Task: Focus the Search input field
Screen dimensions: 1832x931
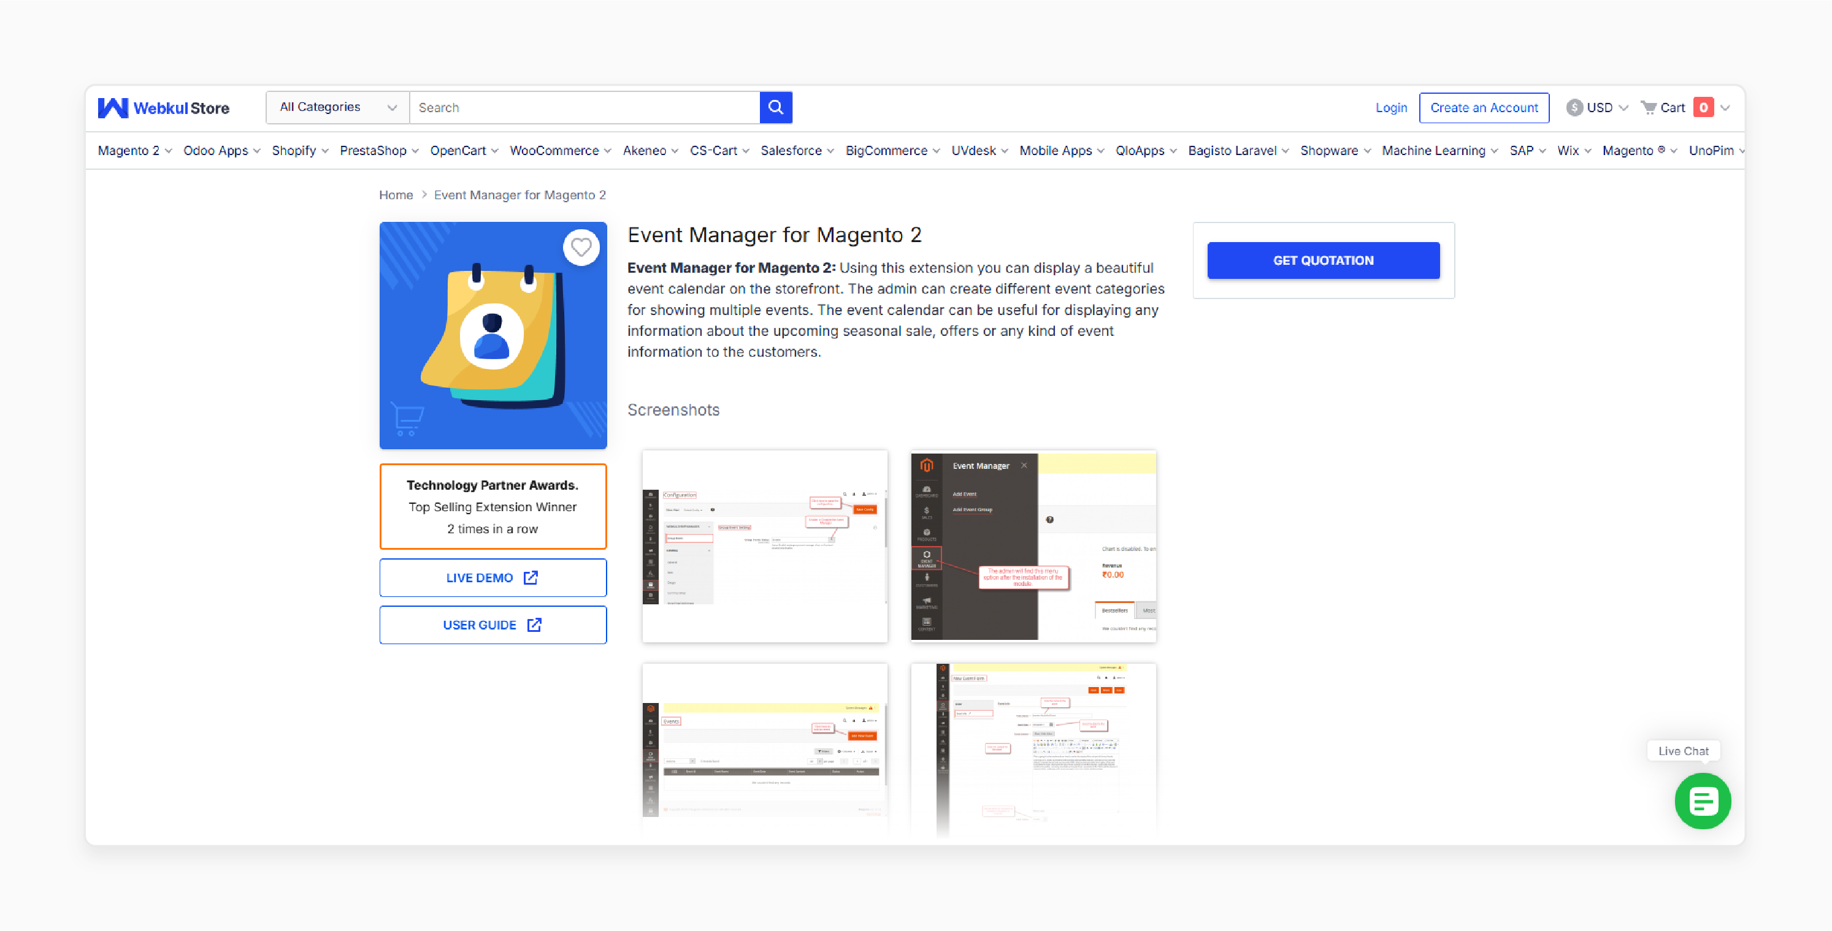Action: [x=584, y=107]
